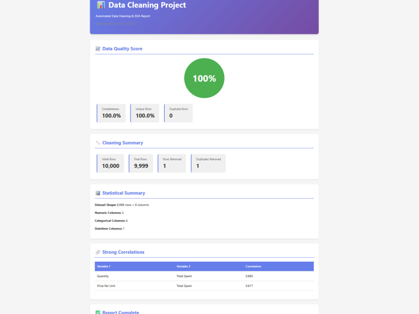Click the Strong Correlations heading
The height and width of the screenshot is (314, 419).
coord(123,252)
